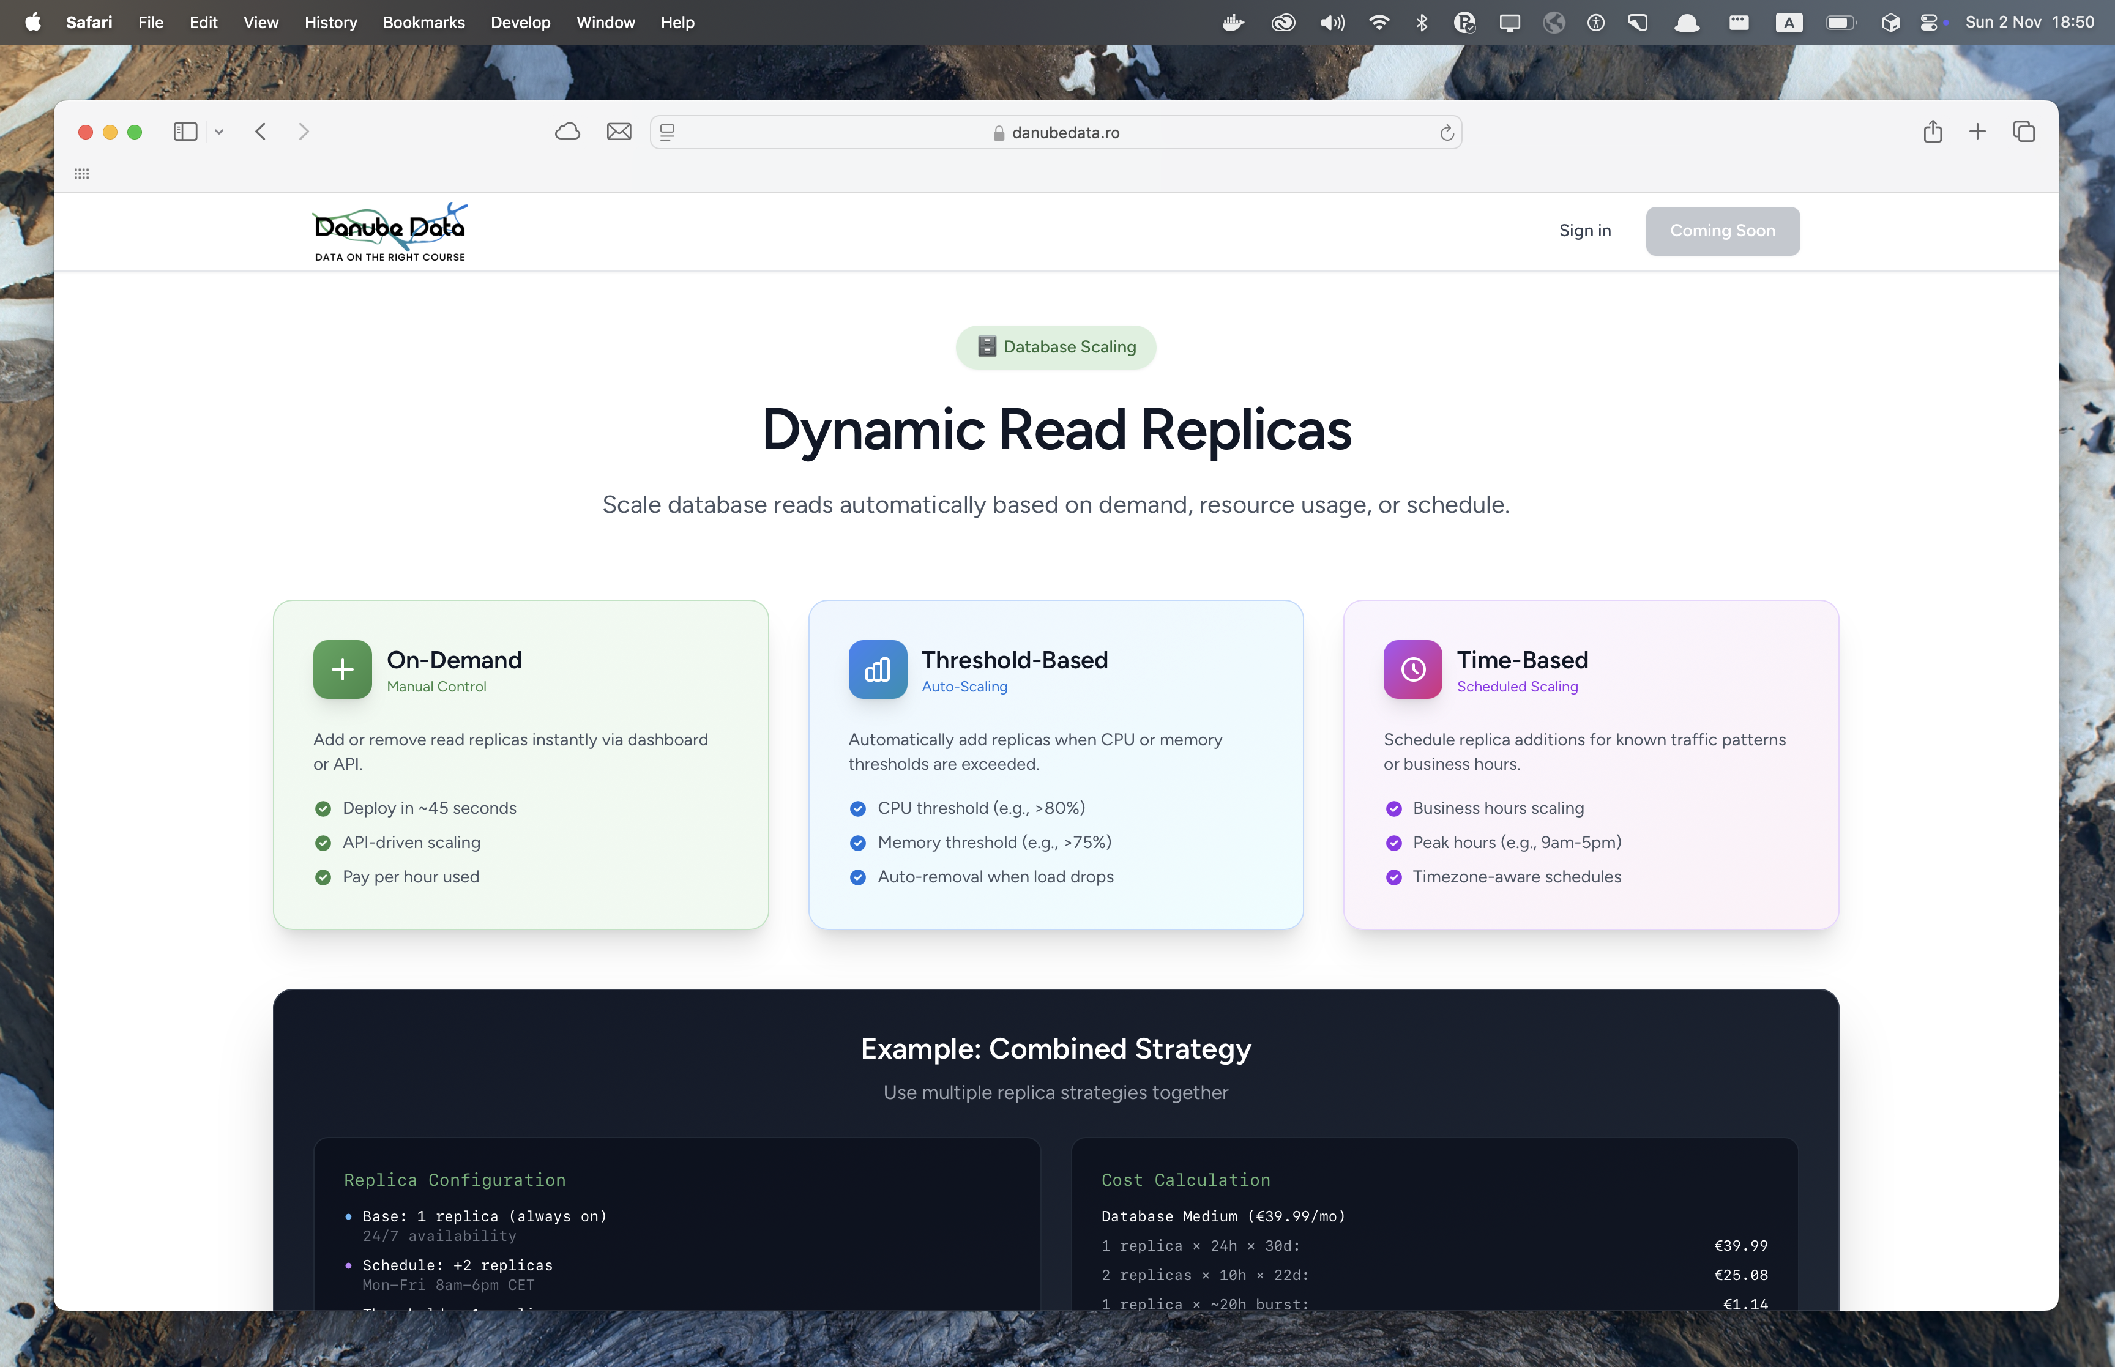Show the tab overview icon
2115x1367 pixels.
click(2024, 132)
